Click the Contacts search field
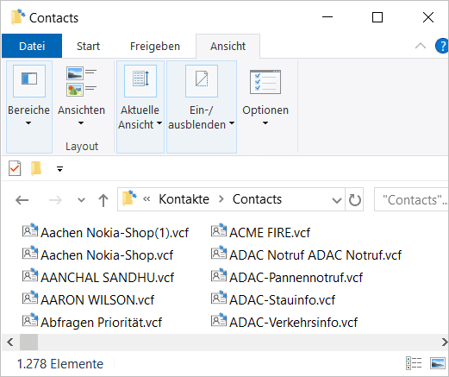This screenshot has width=449, height=377. (411, 200)
